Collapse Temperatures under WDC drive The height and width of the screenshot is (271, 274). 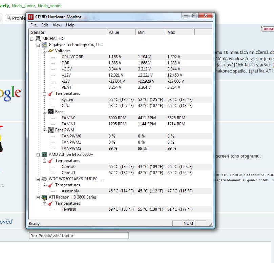45,185
